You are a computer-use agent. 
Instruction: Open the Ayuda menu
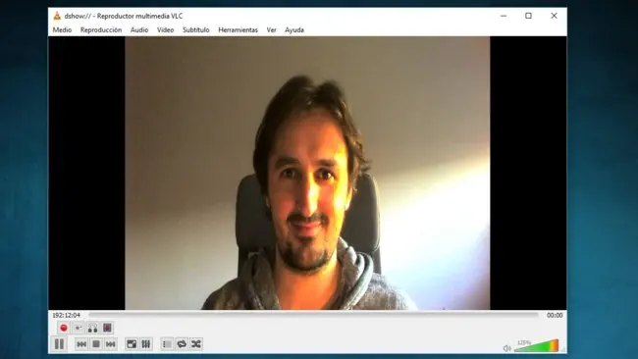294,29
